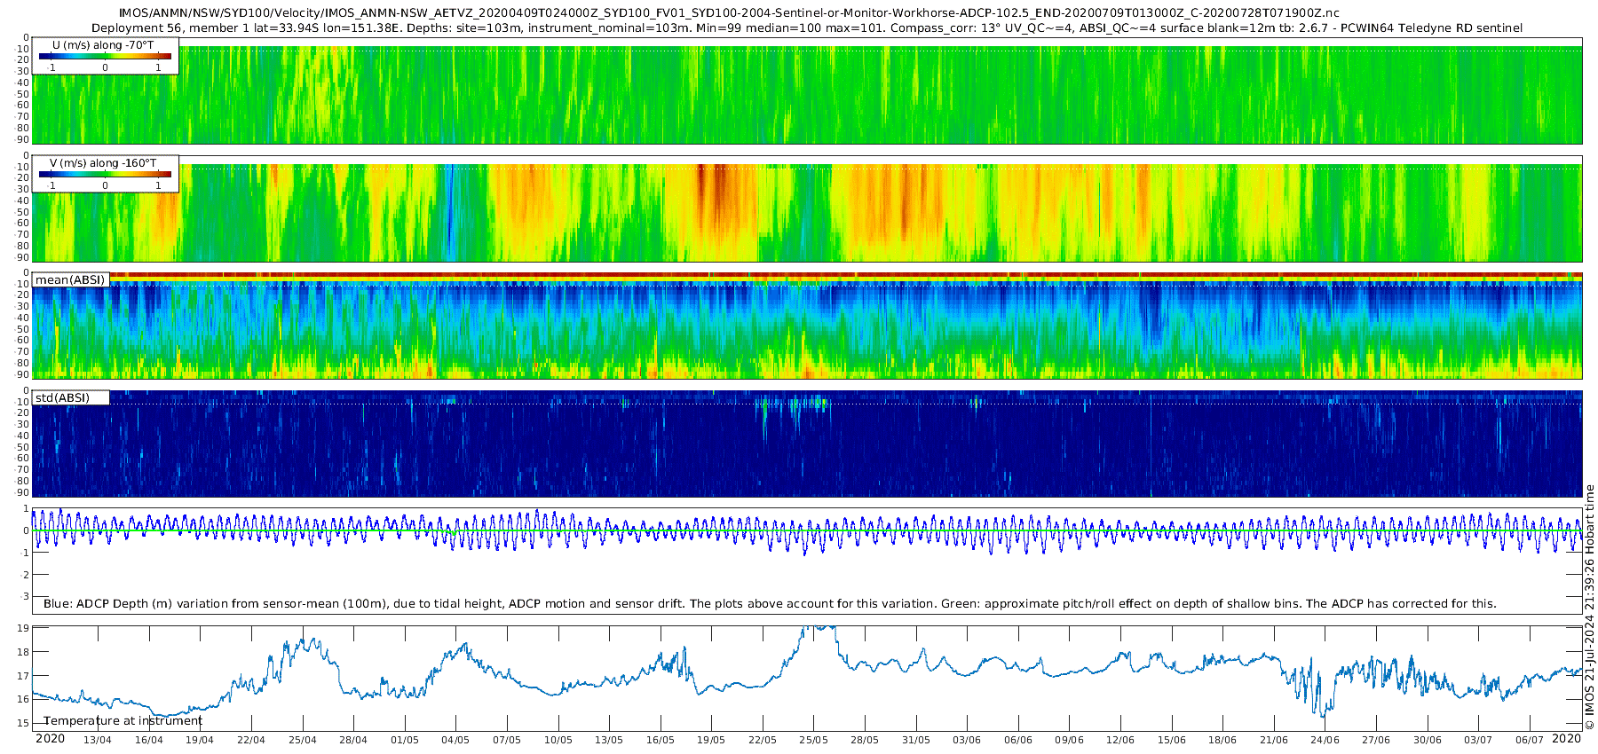Pick the 15/06 date tick label
Image resolution: width=1598 pixels, height=754 pixels.
[x=1172, y=740]
